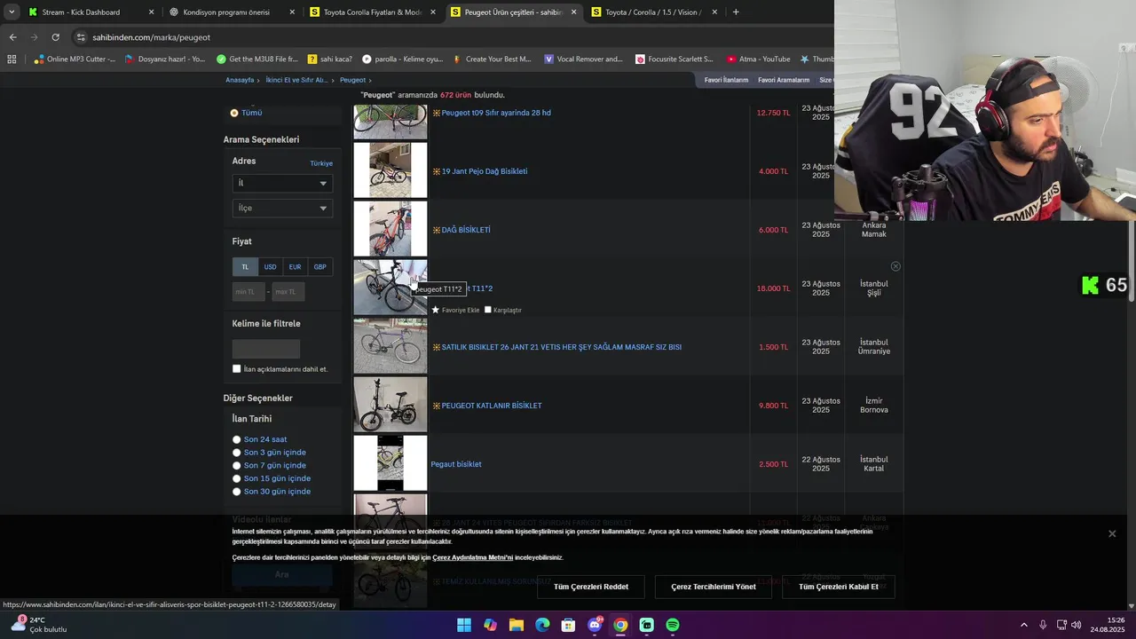Open Microsoft Store from the taskbar

coord(568,625)
